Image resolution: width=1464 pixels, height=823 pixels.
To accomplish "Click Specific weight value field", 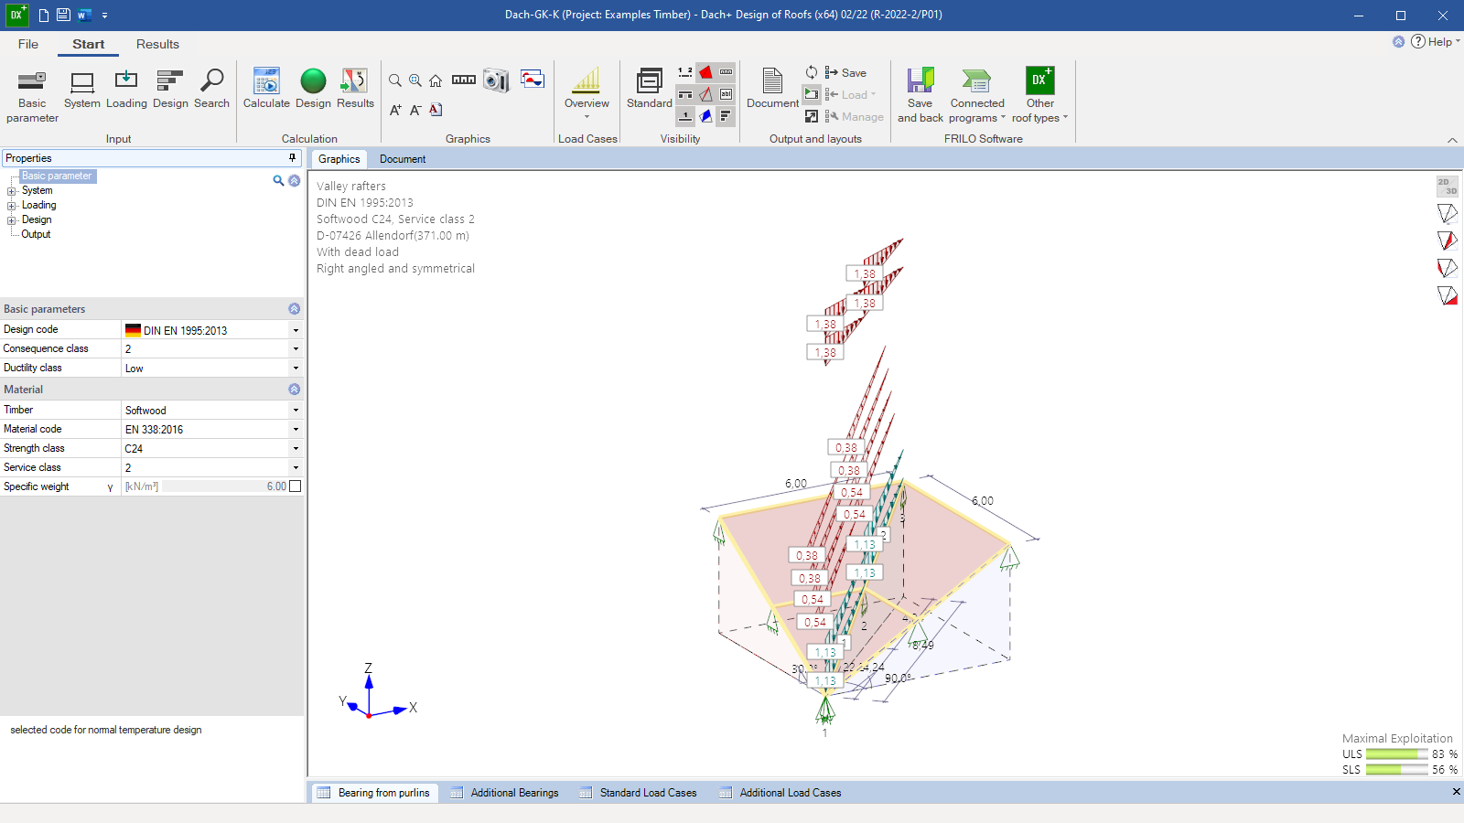I will [224, 486].
